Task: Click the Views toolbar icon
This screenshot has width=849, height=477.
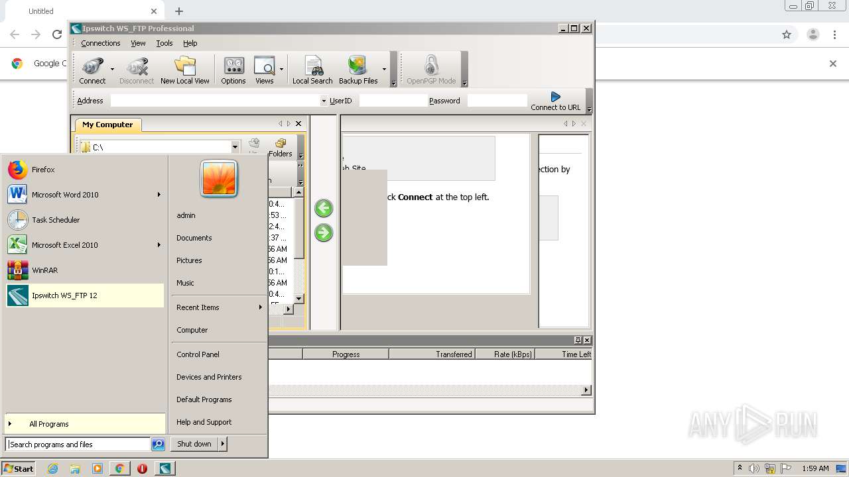Action: (x=264, y=70)
